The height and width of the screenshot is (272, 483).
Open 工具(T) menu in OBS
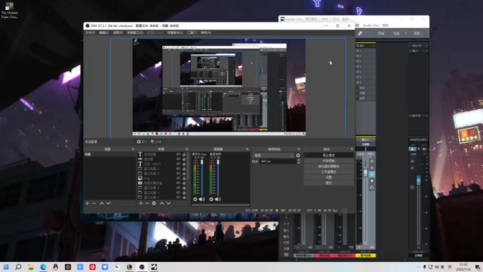(192, 33)
